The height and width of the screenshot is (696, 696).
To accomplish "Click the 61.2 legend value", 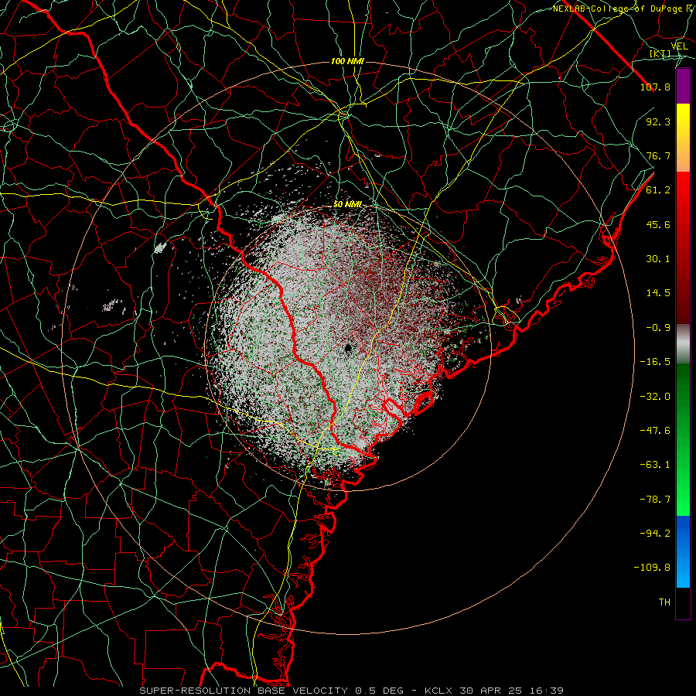I will click(658, 190).
